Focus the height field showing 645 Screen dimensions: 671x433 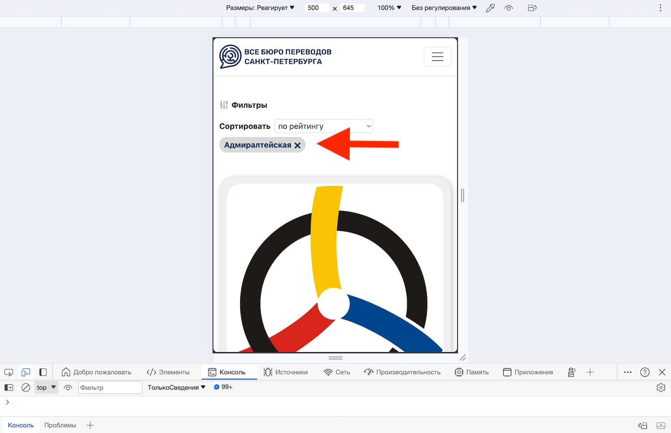352,8
